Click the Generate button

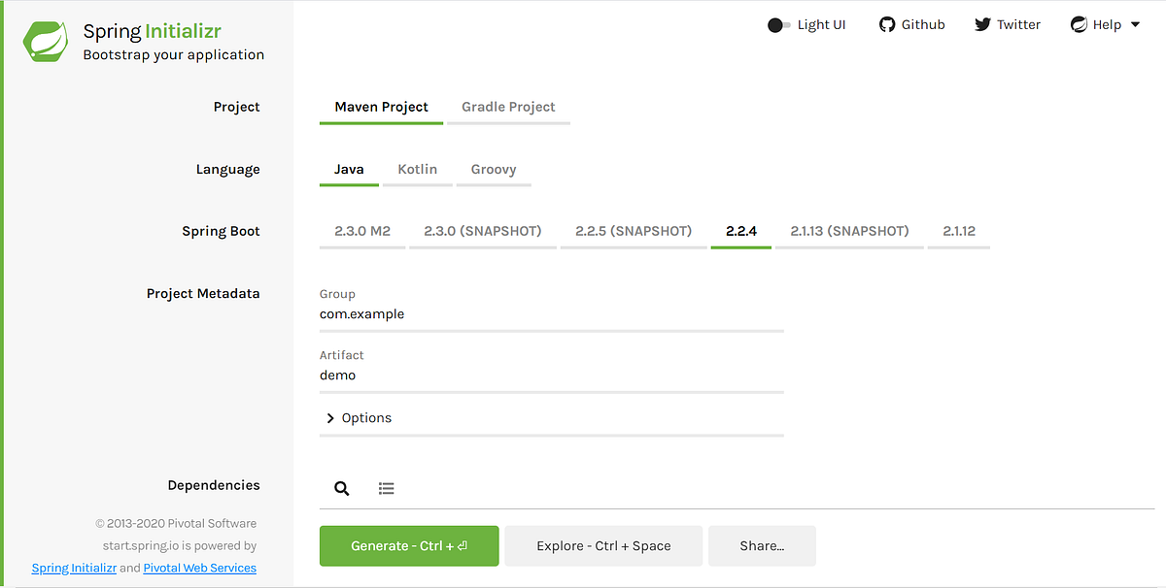[x=408, y=545]
